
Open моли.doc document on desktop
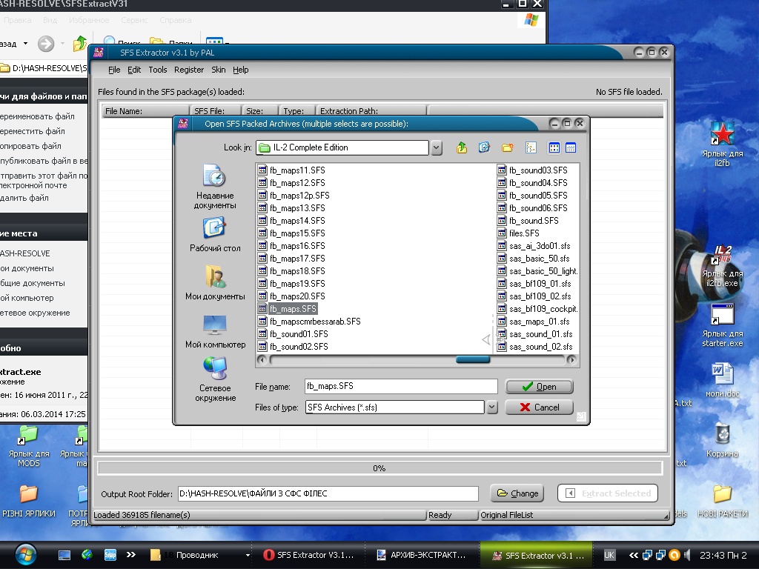coord(722,380)
